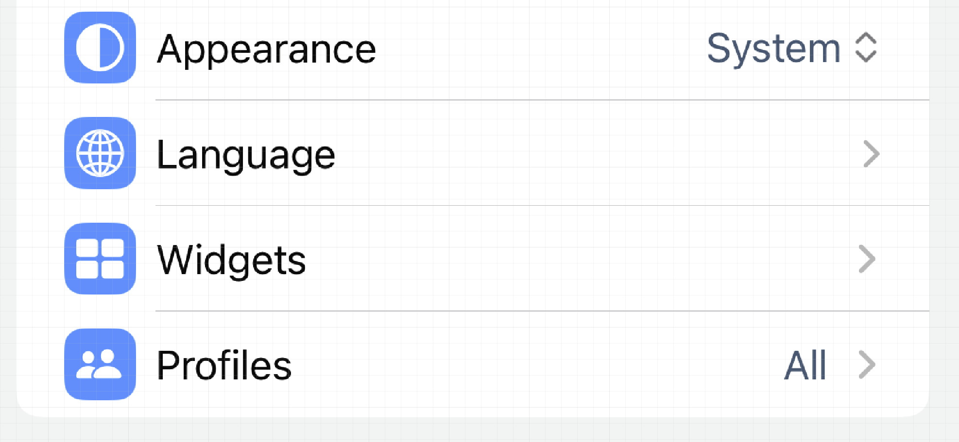Open Profiles via its right chevron
This screenshot has height=442, width=959.
coord(867,364)
